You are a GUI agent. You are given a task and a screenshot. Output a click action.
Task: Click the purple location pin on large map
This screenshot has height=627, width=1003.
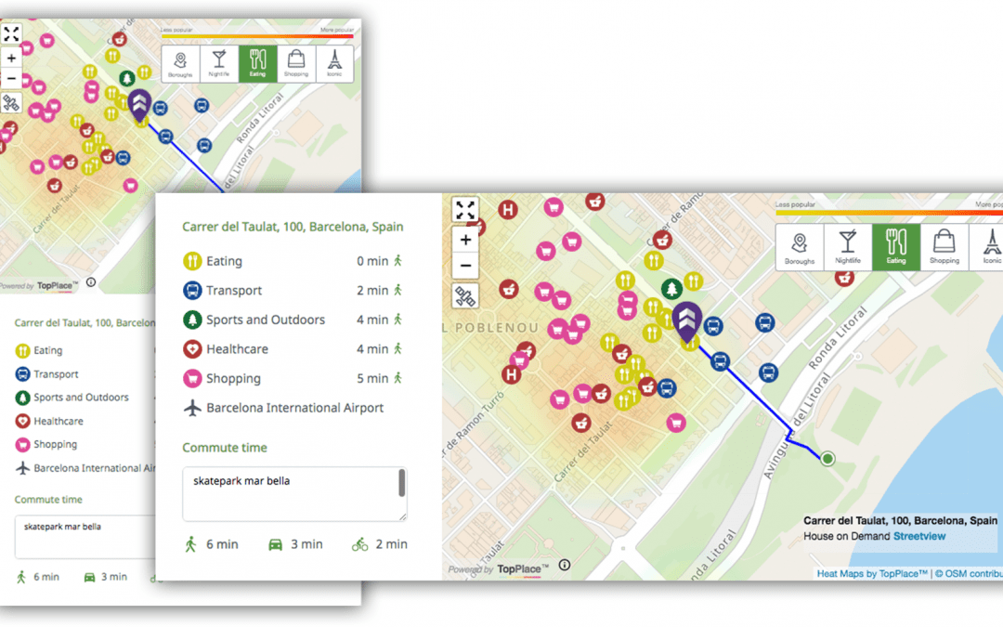pos(687,323)
